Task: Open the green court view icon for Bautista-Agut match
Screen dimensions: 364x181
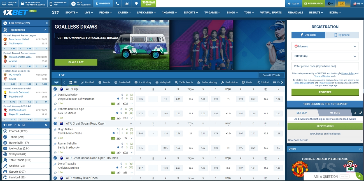Action: tap(113, 118)
